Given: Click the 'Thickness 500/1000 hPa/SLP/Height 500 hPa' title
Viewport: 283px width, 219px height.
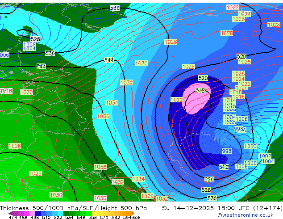Looking at the screenshot, I should pyautogui.click(x=73, y=208).
